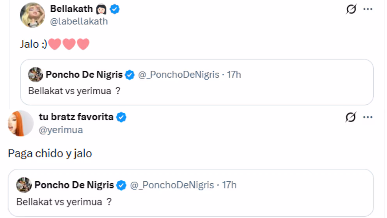Open more options on yerimua's tweet
Screen dimensions: 387x218
click(368, 117)
